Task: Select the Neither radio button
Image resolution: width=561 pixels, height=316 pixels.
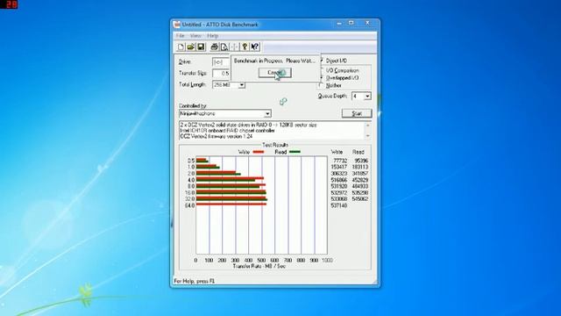Action: point(321,85)
